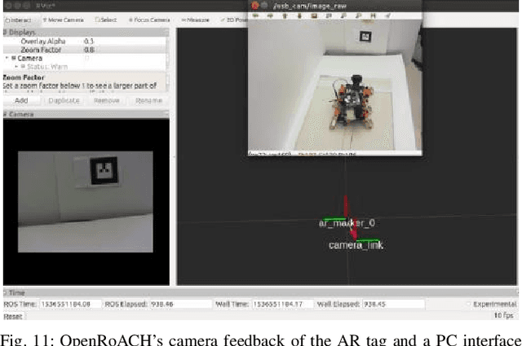522x346 pixels.
Task: Click the Add display button
Action: click(21, 100)
